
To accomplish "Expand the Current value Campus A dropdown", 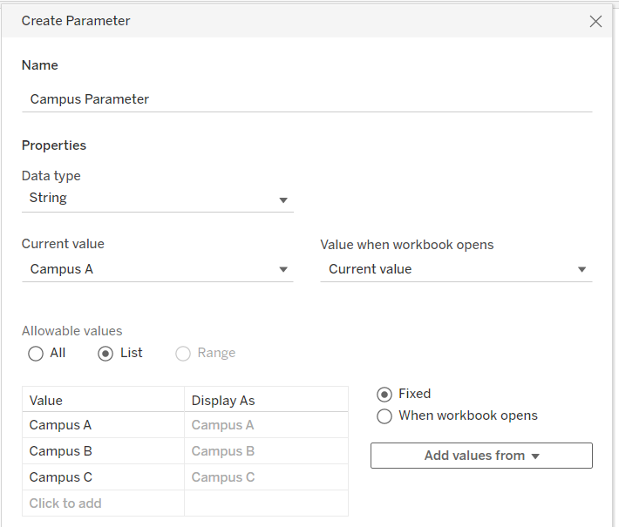I will click(158, 269).
